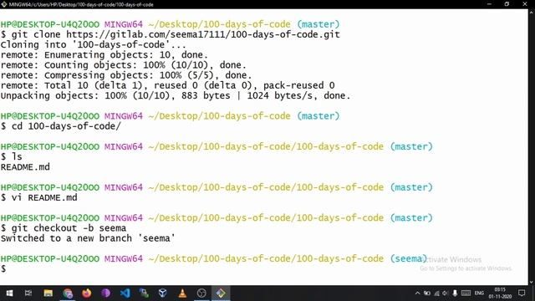Image resolution: width=535 pixels, height=301 pixels.
Task: Open the volume tray icon
Action: coord(446,293)
